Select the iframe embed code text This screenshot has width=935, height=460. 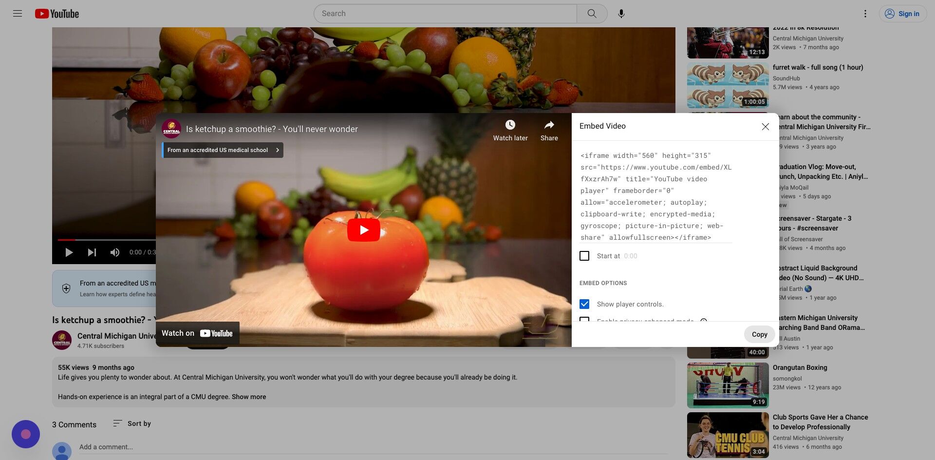click(x=656, y=196)
